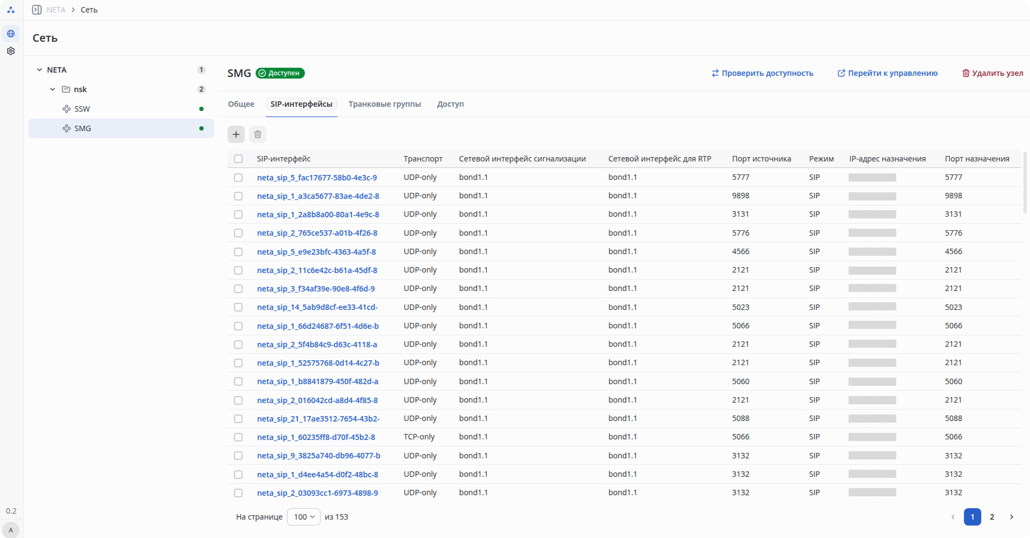The image size is (1030, 538).
Task: Collapse the nsk folder chevron
Action: (x=53, y=89)
